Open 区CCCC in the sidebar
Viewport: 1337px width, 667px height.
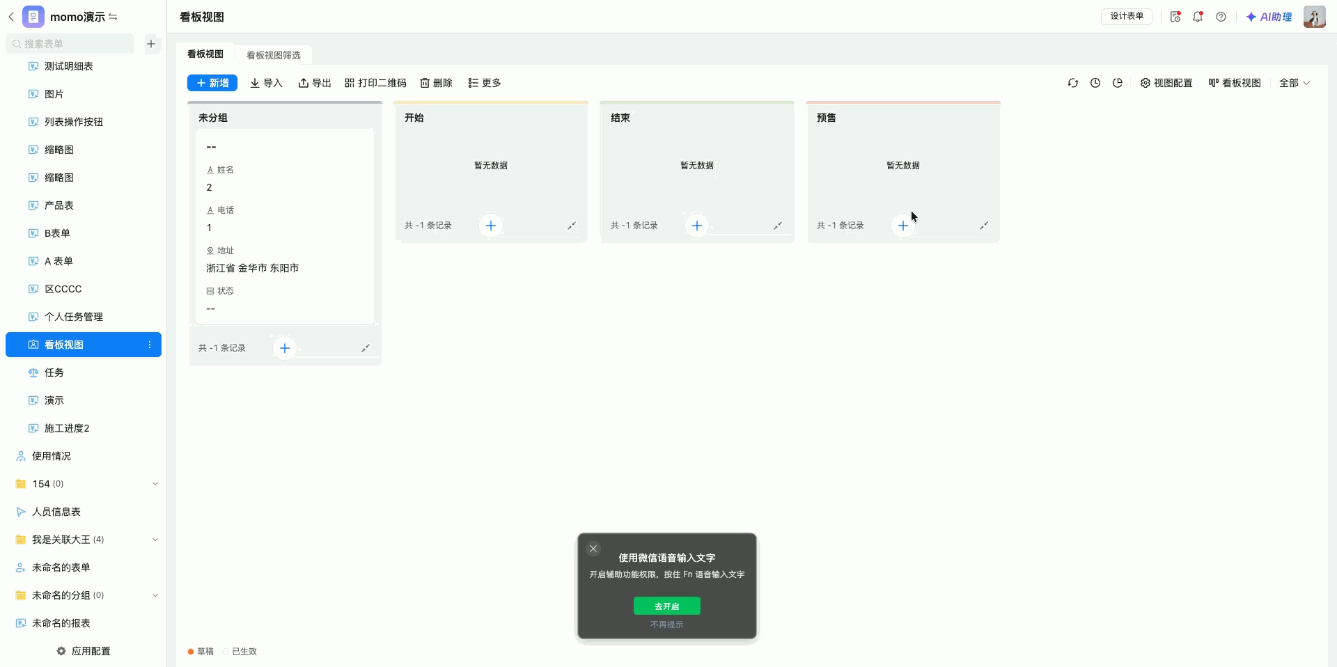(84, 289)
